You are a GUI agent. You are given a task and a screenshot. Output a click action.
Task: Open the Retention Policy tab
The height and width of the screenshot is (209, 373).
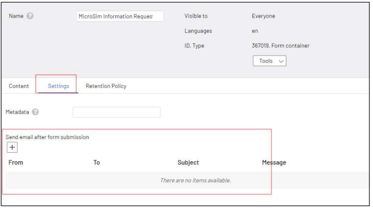[x=106, y=86]
